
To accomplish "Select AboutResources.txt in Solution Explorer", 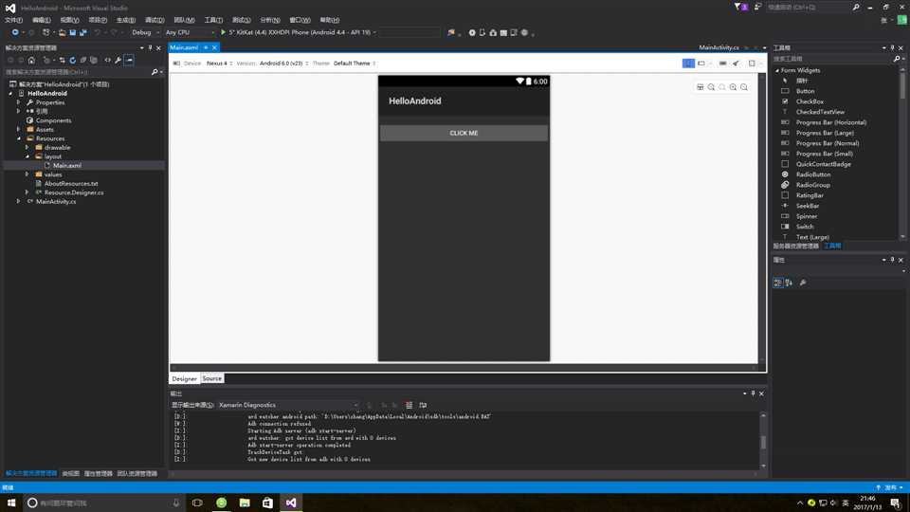I will point(71,183).
